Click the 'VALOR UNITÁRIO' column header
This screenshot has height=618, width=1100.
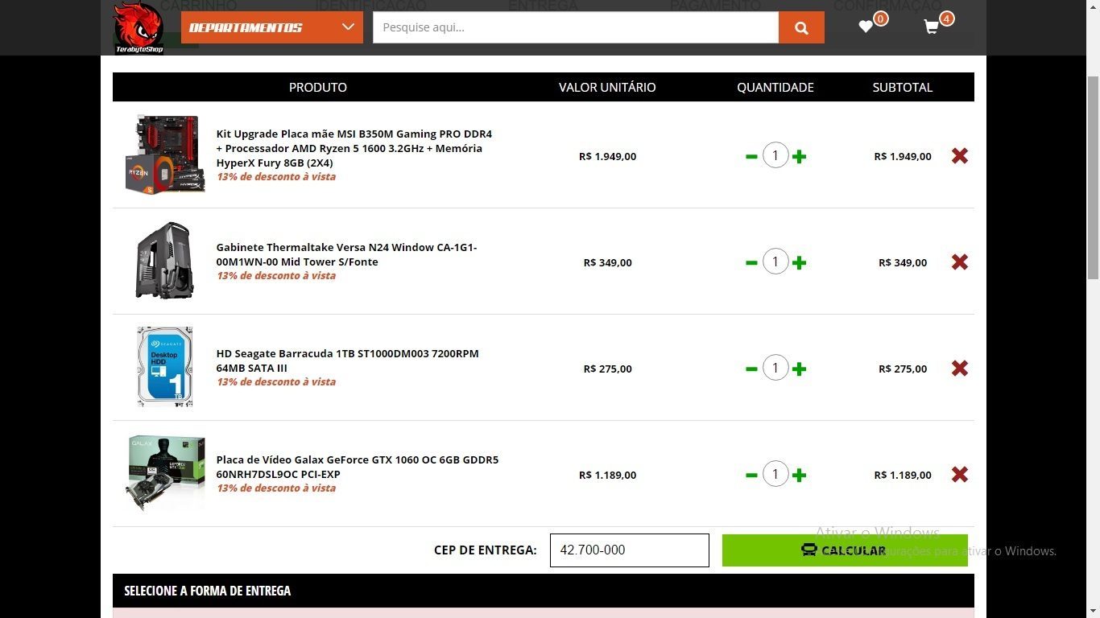coord(607,87)
